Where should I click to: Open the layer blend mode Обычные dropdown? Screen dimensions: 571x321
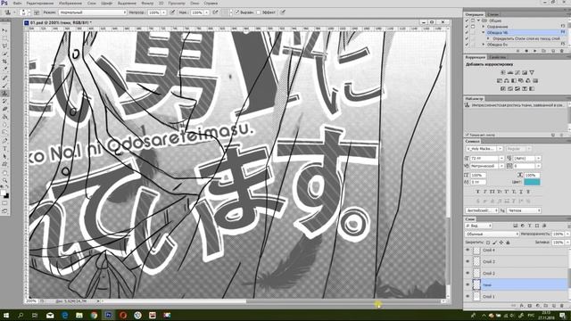click(x=492, y=234)
